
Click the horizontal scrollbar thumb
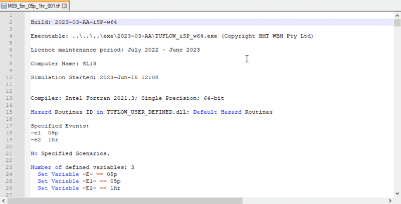[x=125, y=200]
